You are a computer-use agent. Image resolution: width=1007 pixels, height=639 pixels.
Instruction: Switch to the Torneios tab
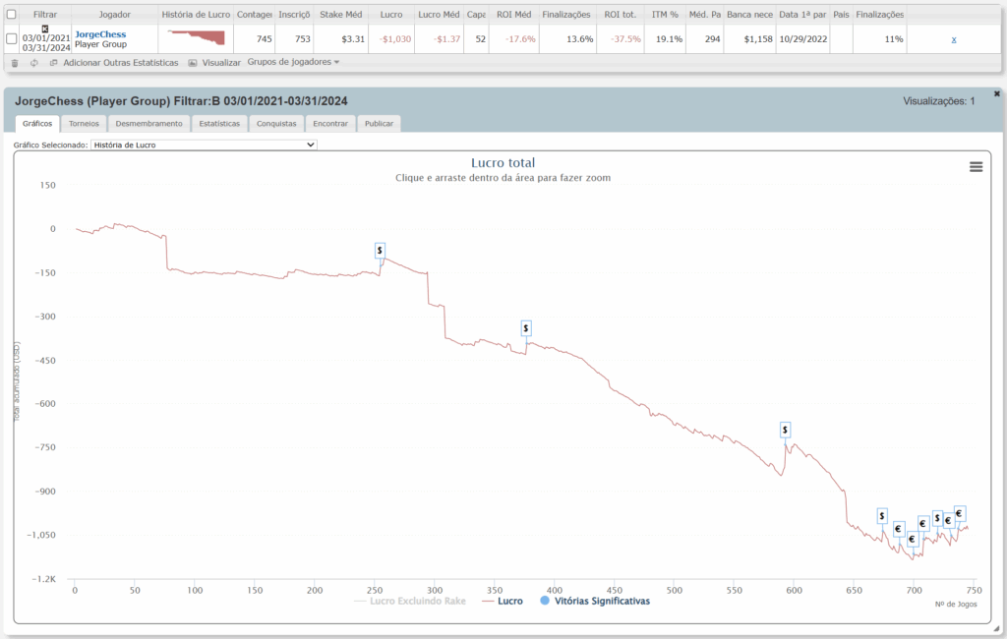pos(84,124)
